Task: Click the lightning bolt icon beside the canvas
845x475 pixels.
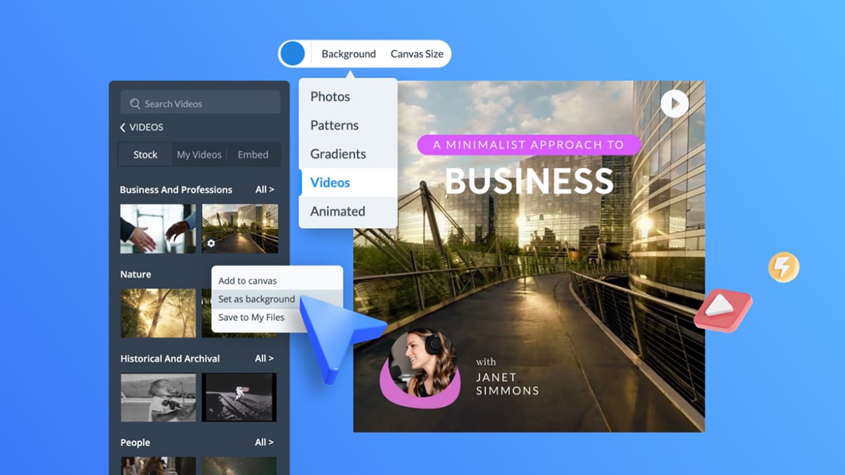Action: [783, 267]
